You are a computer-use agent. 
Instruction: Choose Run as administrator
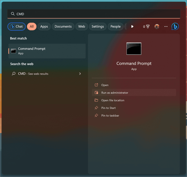134,93
